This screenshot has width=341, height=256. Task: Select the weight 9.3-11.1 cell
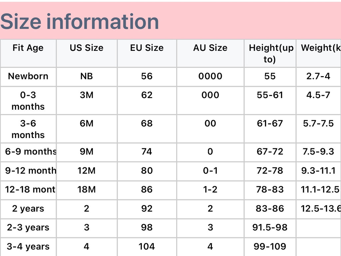click(318, 171)
